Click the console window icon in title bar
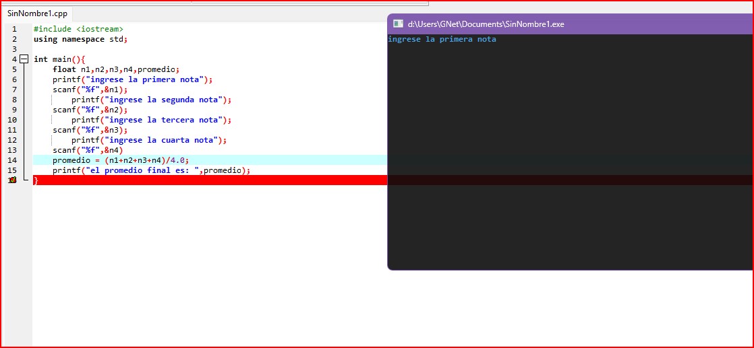The image size is (754, 348). (x=399, y=24)
